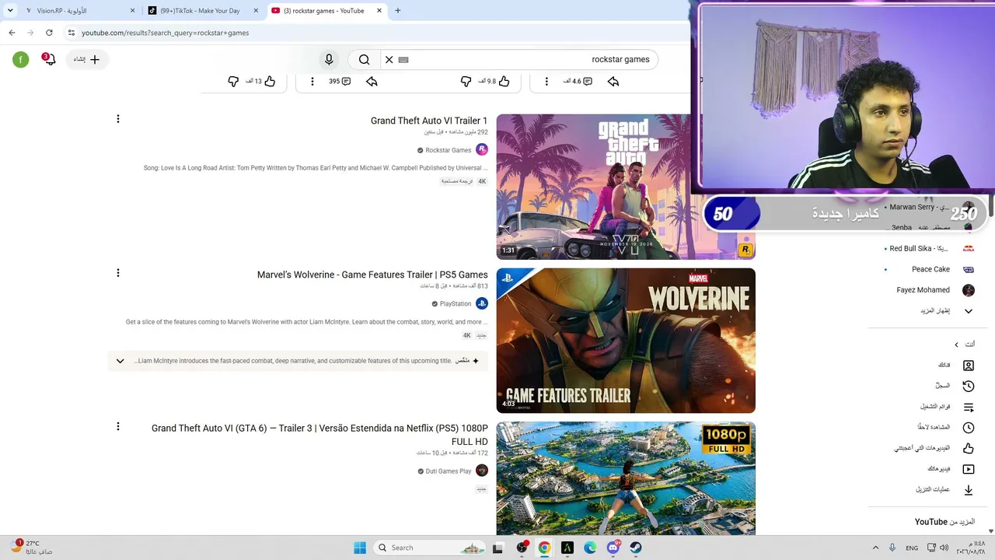Viewport: 995px width, 560px height.
Task: Share the post with 395 comments
Action: click(x=372, y=81)
